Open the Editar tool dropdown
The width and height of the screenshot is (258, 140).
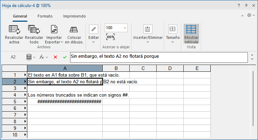(x=94, y=34)
